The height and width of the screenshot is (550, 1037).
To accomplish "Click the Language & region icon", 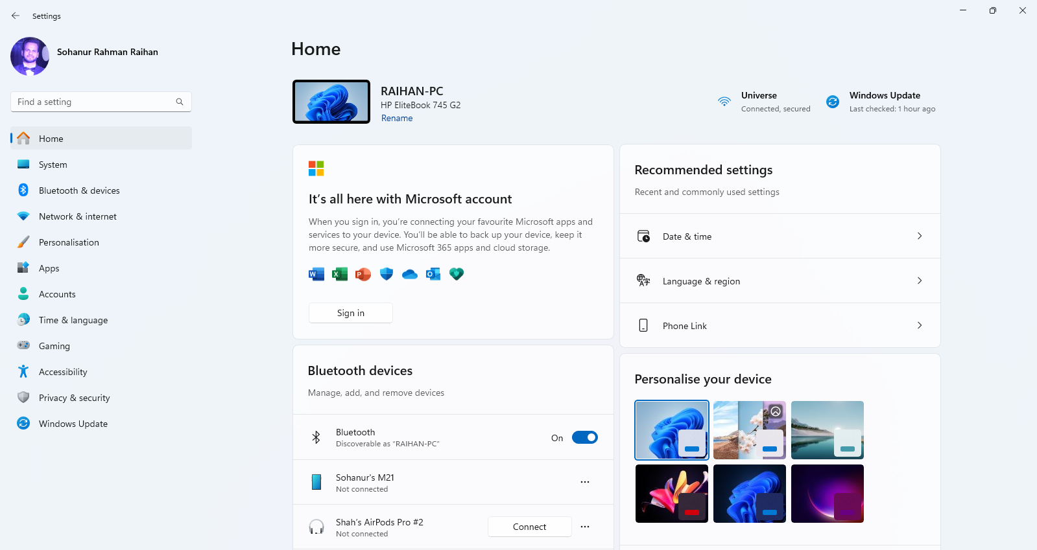I will [x=643, y=281].
